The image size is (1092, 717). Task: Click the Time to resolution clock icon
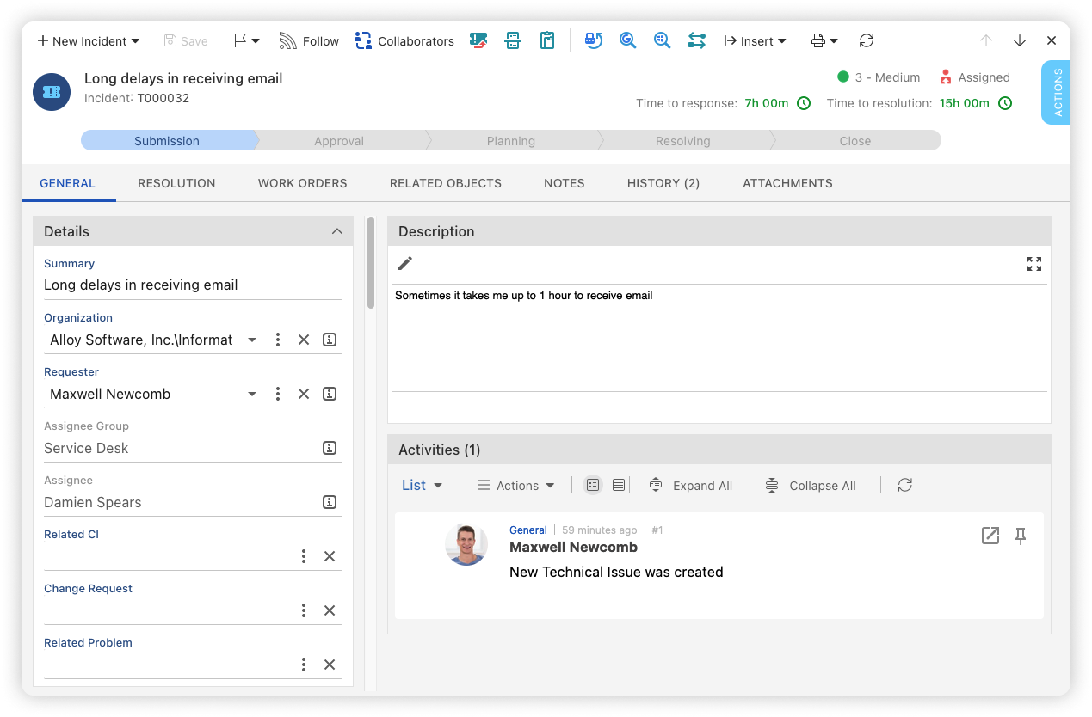pyautogui.click(x=1004, y=103)
